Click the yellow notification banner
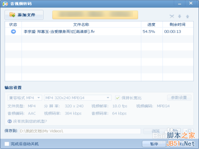 tap(95, 15)
